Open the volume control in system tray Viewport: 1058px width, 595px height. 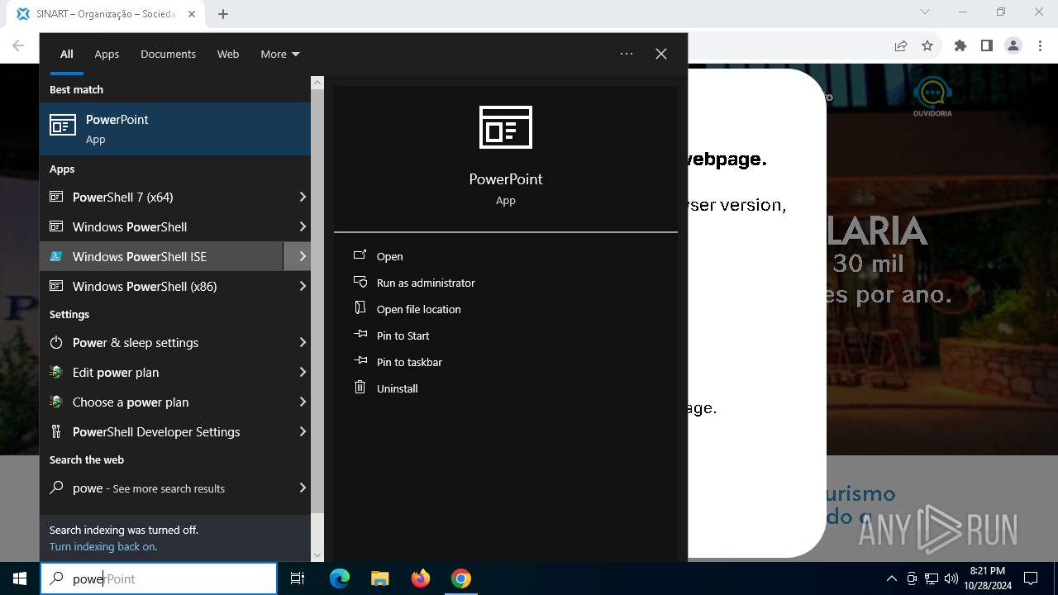click(x=951, y=578)
